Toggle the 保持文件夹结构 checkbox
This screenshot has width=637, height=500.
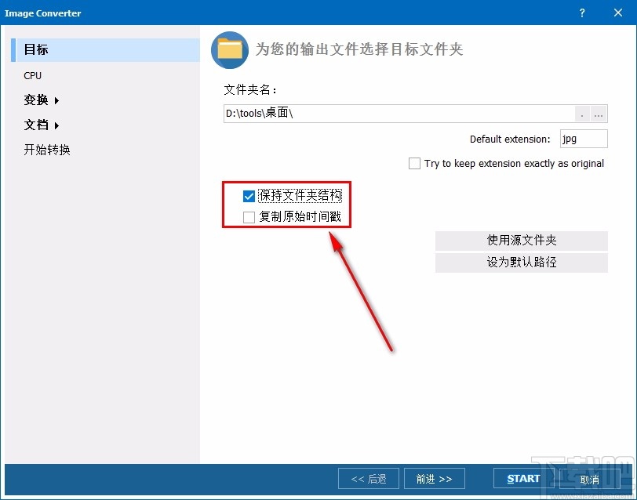pos(249,196)
